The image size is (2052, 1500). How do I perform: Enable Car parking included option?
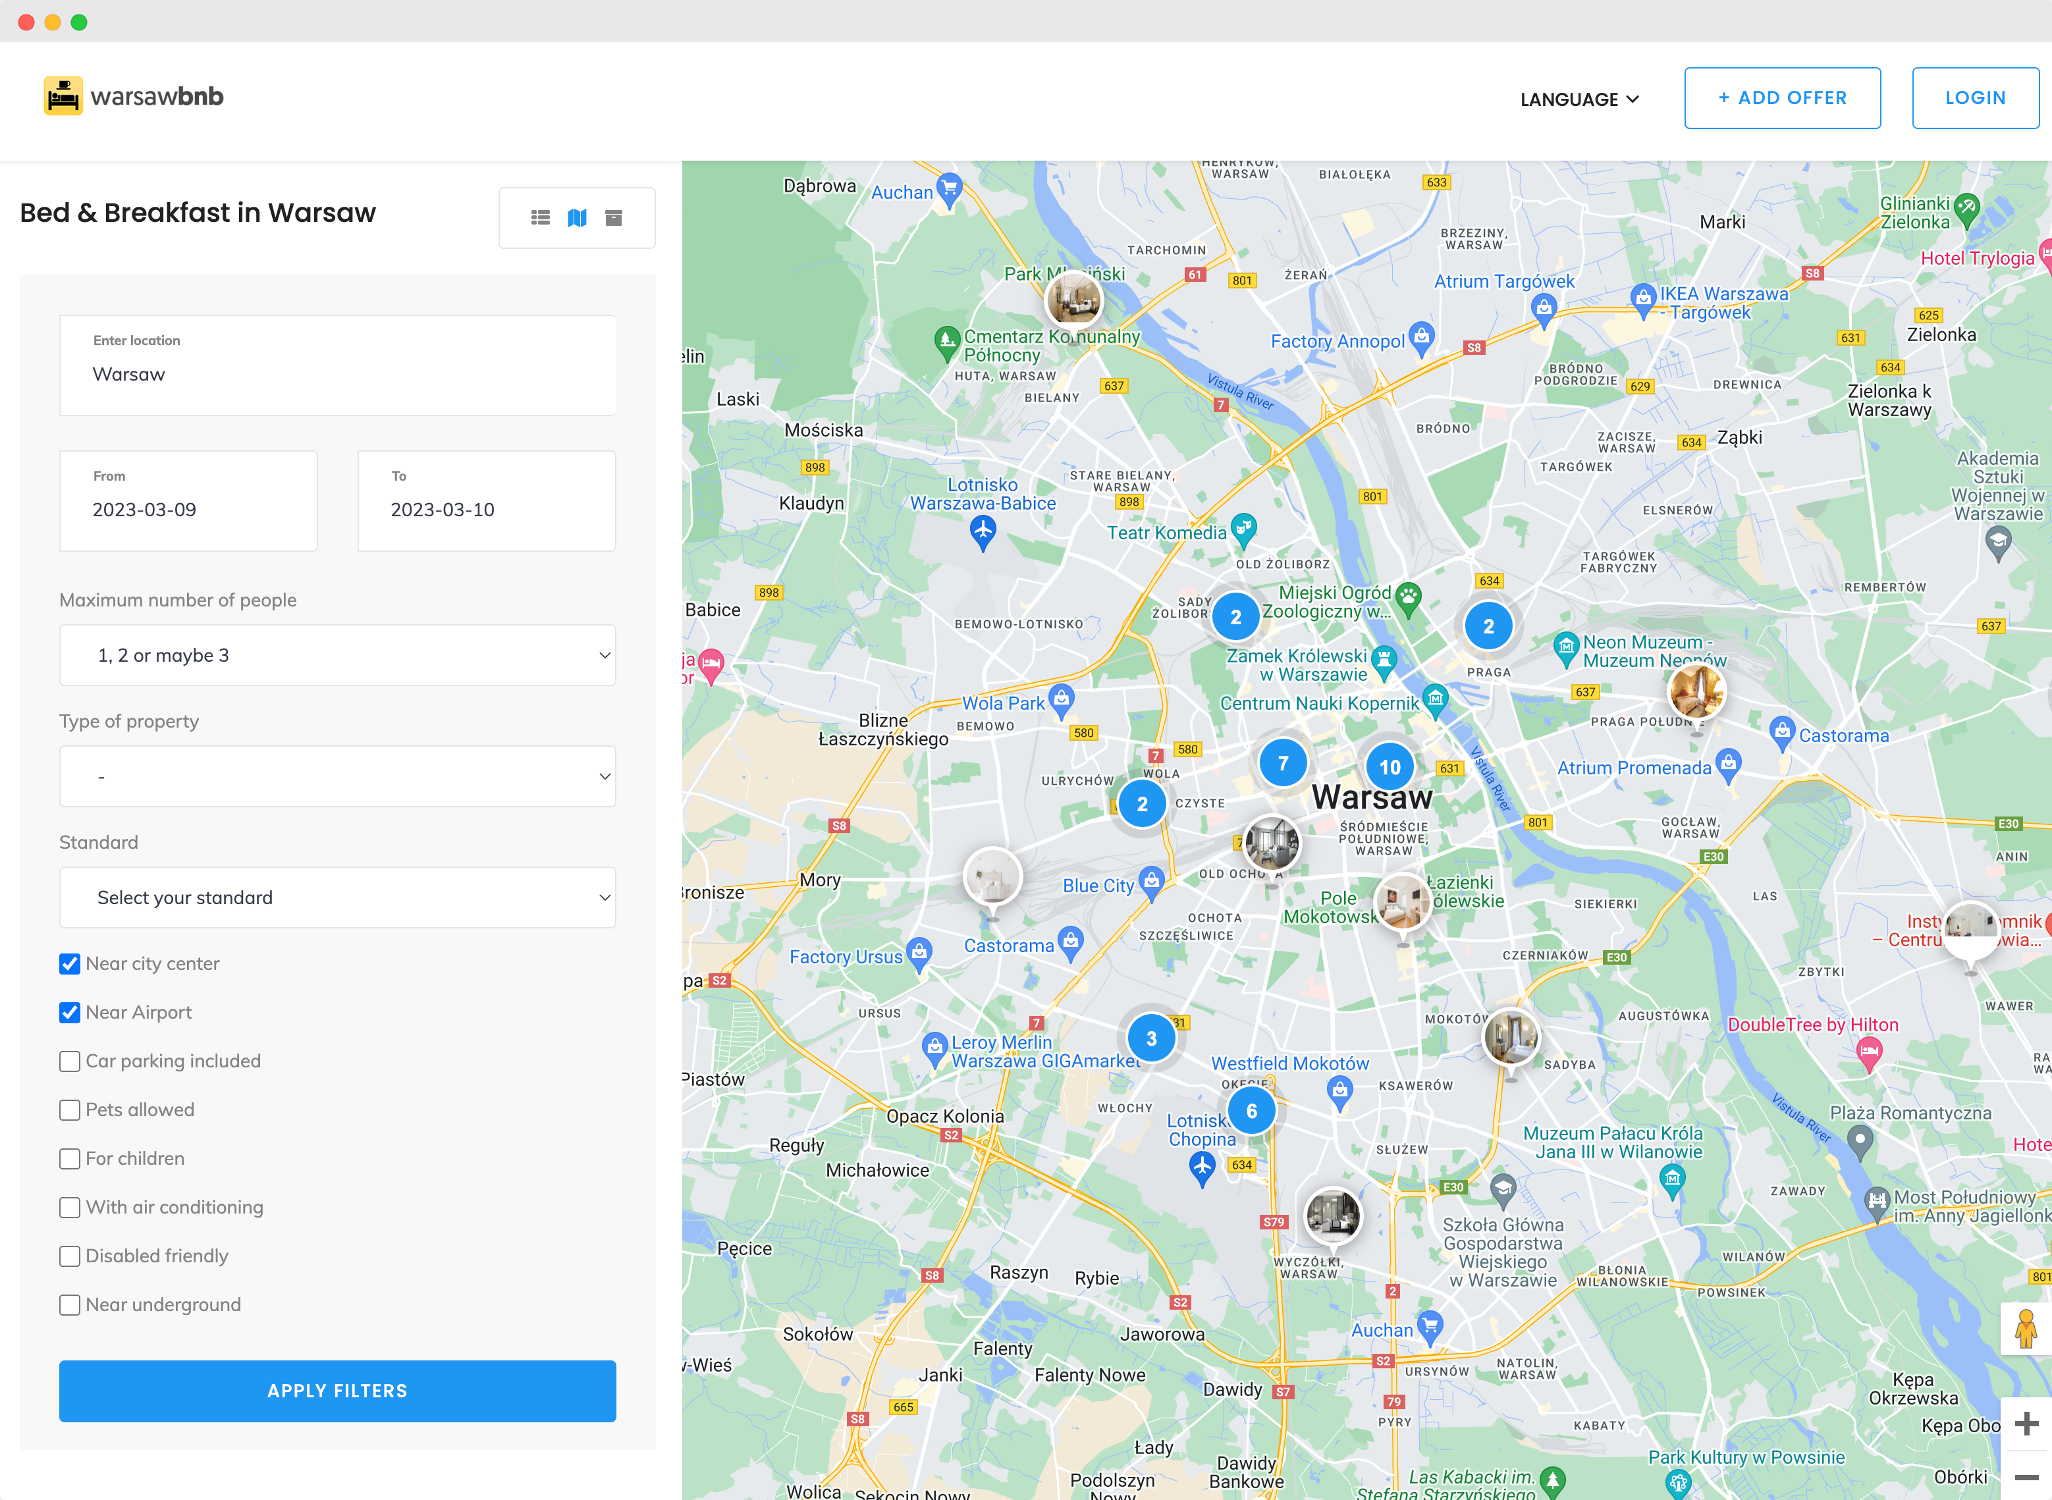pyautogui.click(x=70, y=1061)
